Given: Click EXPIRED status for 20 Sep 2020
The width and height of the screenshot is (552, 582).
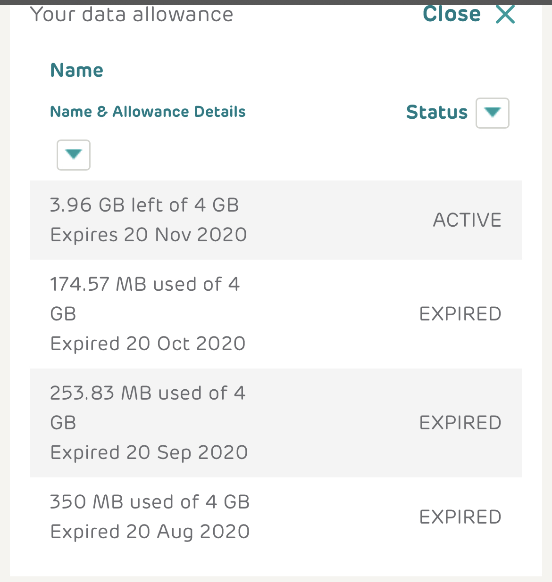Looking at the screenshot, I should 460,423.
